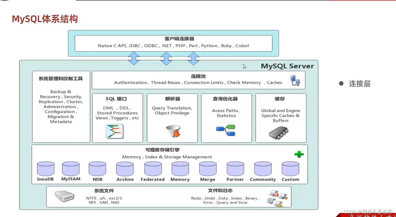Click the NTFS, ufs, ext2/3 text

pyautogui.click(x=104, y=200)
